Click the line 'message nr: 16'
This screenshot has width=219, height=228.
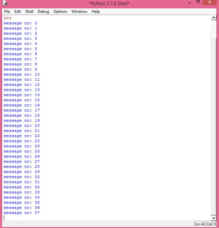point(22,105)
